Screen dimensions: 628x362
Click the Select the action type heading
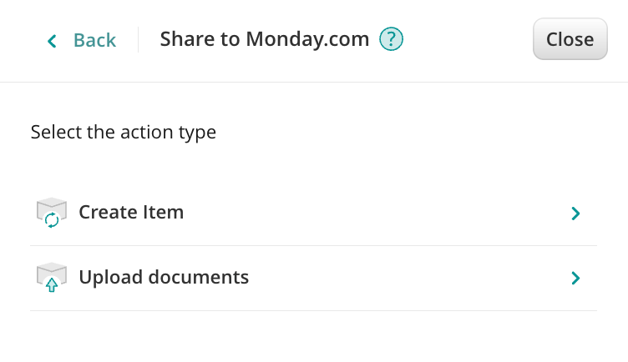124,132
